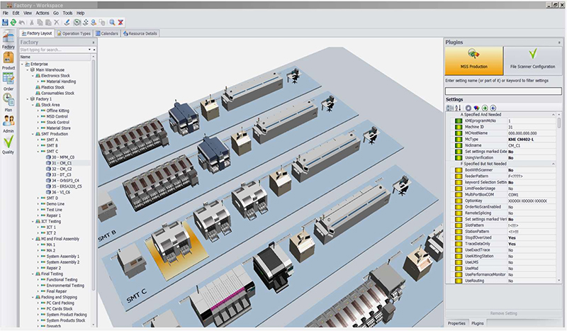
Task: Expand the SMT A tree node
Action: point(38,140)
